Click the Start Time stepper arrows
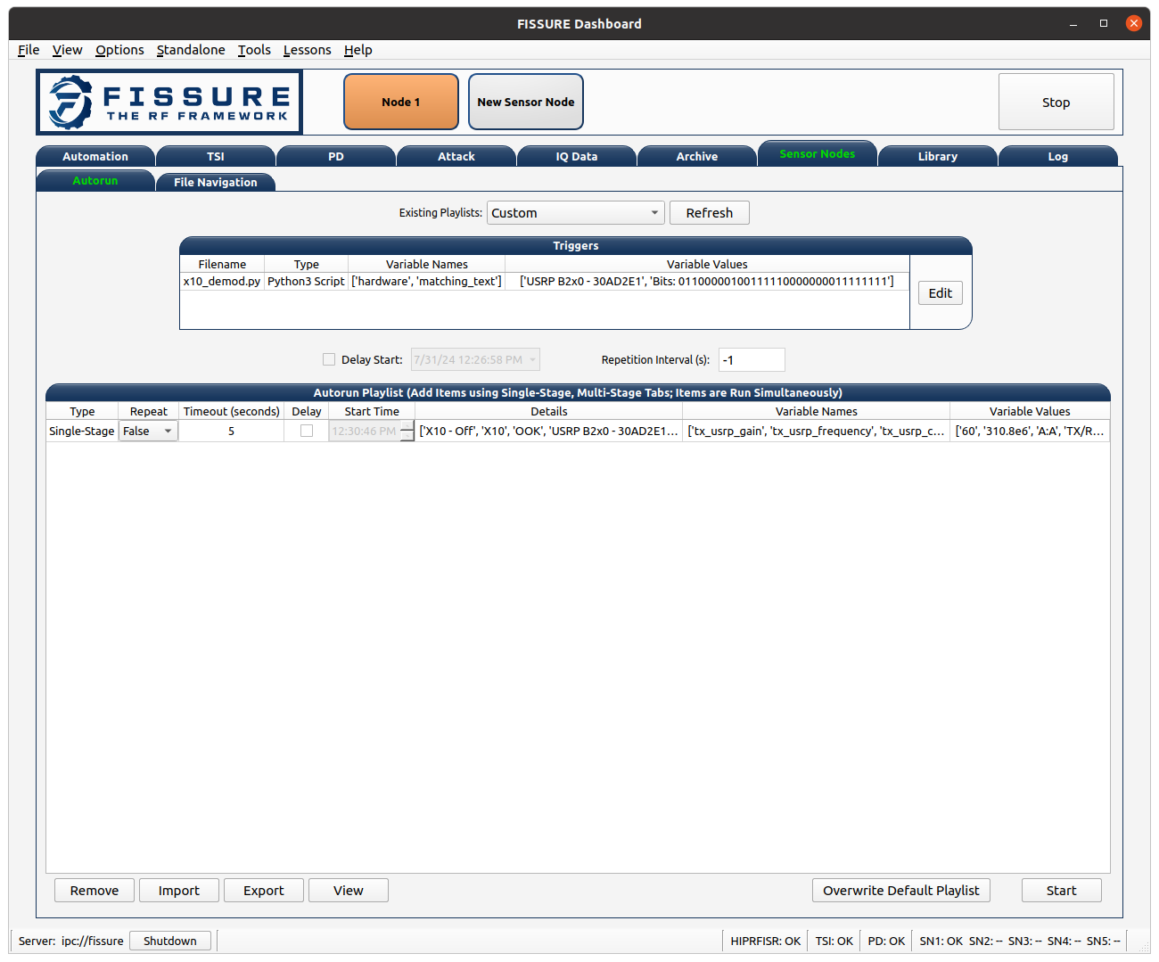The image size is (1159, 962). (x=407, y=432)
